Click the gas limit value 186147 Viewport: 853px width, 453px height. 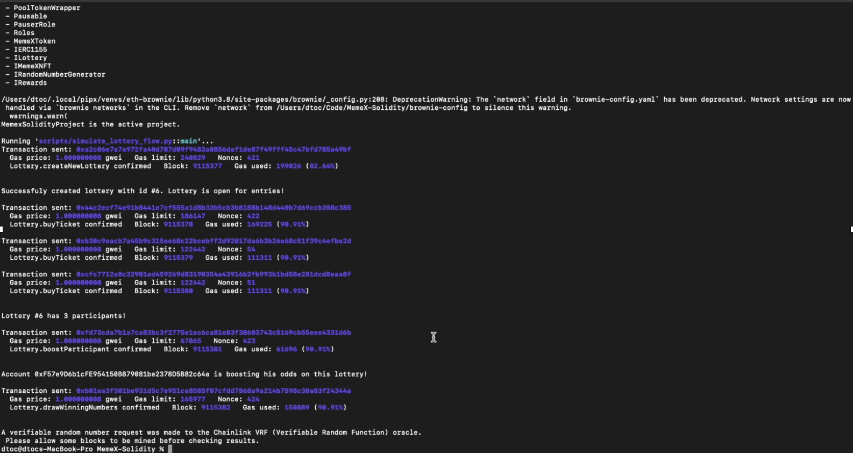pyautogui.click(x=193, y=216)
